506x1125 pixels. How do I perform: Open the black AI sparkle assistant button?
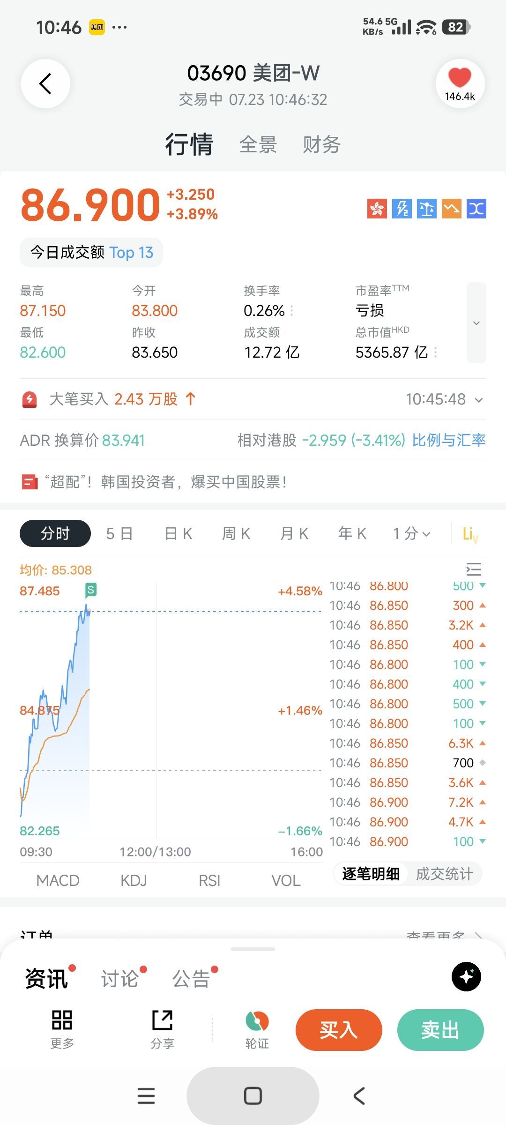tap(466, 976)
